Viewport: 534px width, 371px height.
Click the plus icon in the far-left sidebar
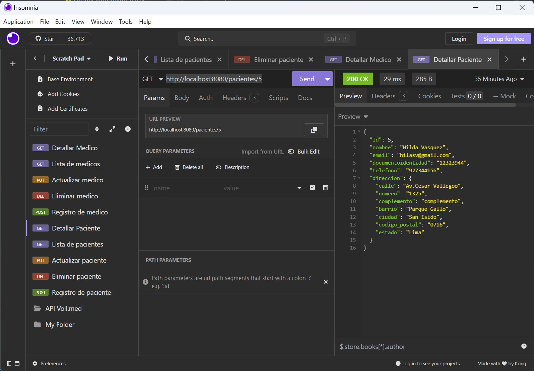point(13,64)
